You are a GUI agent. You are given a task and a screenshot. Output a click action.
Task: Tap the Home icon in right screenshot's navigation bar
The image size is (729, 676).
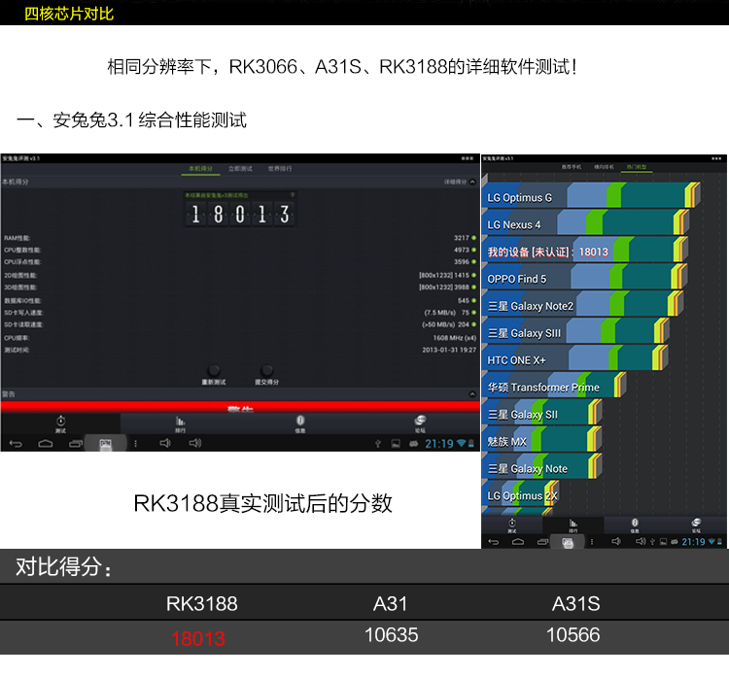coord(518,542)
